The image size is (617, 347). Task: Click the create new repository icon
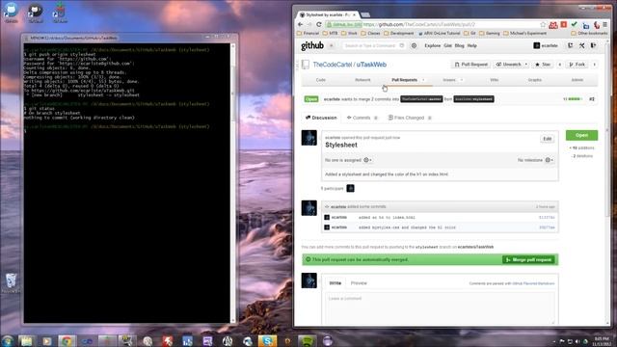[x=570, y=45]
